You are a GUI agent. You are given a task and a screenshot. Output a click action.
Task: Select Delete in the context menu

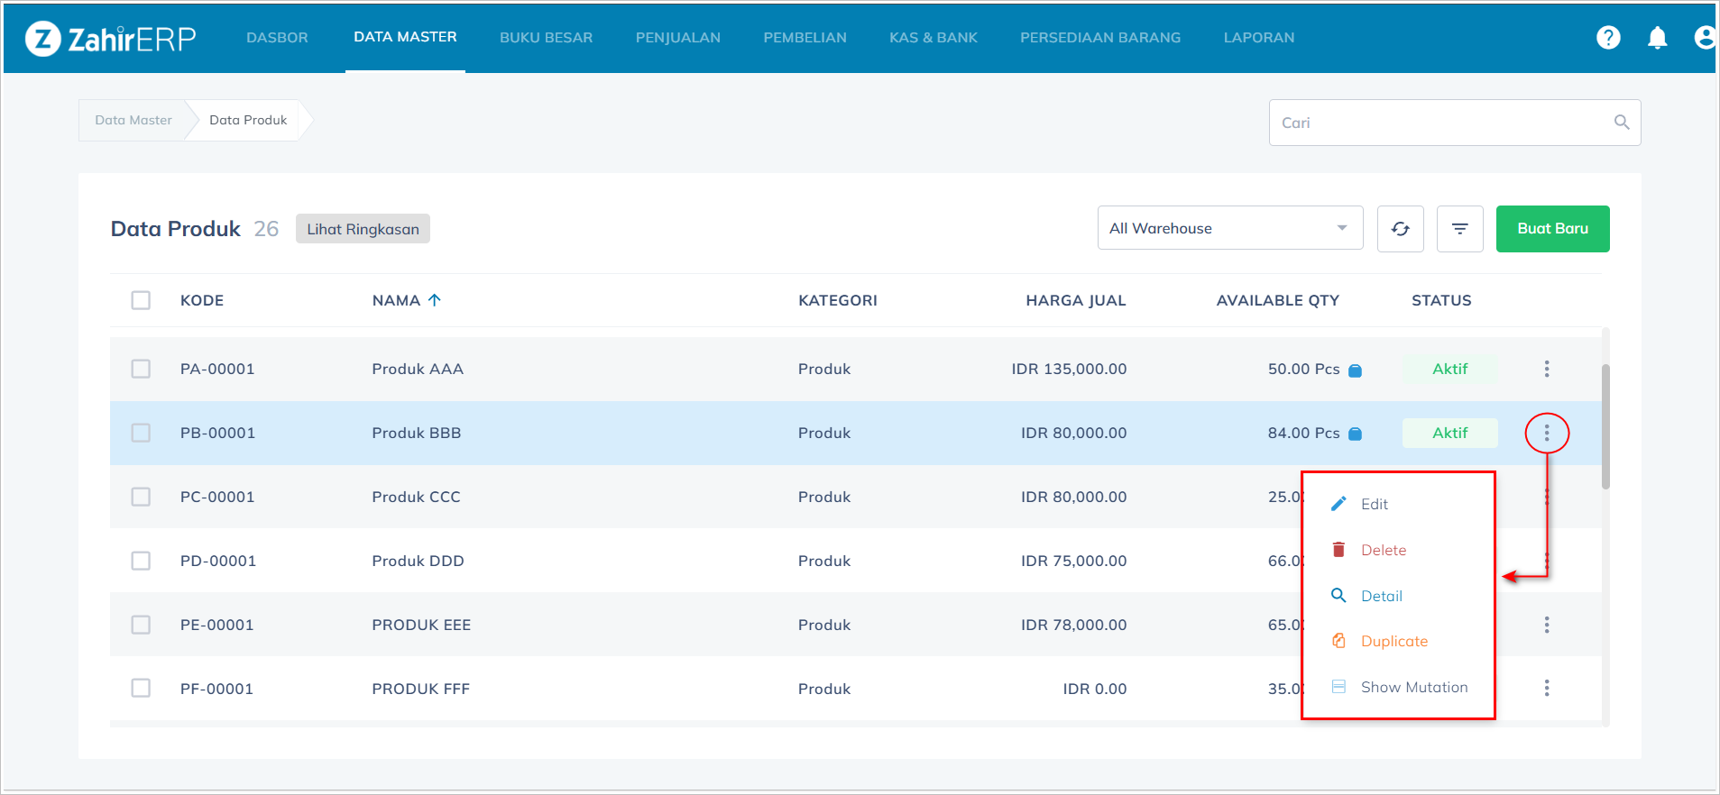pyautogui.click(x=1383, y=550)
